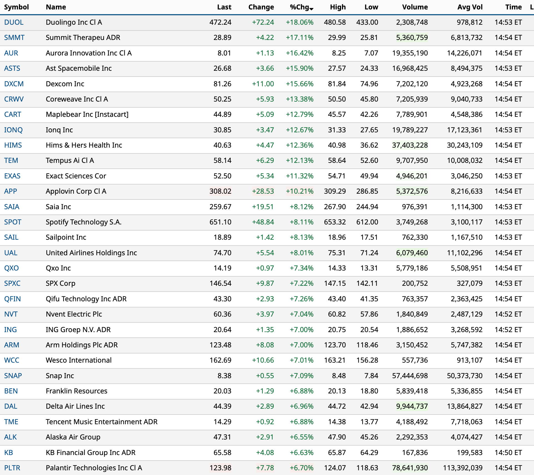Sort by Avg Vol column header
Screen dimensions: 534x475
tap(470, 7)
